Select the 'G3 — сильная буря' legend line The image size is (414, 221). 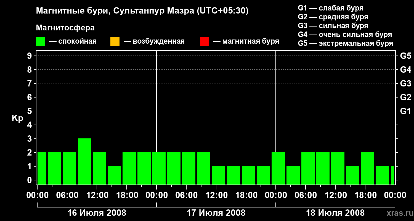tap(333, 26)
